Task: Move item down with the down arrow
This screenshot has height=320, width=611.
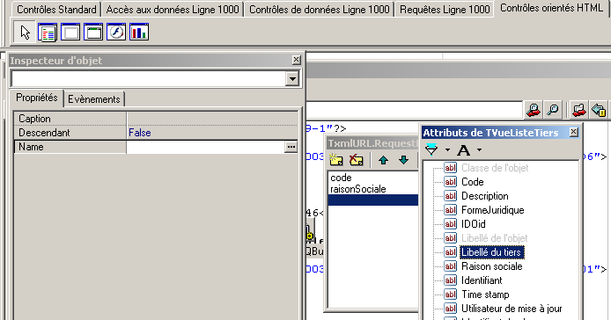Action: pos(404,160)
